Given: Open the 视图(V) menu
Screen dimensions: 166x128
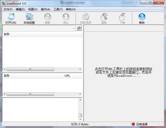Looking at the screenshot, I should click(33, 9).
